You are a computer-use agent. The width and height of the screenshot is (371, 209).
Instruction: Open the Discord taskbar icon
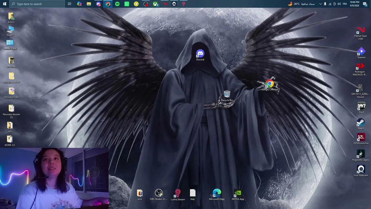98,4
